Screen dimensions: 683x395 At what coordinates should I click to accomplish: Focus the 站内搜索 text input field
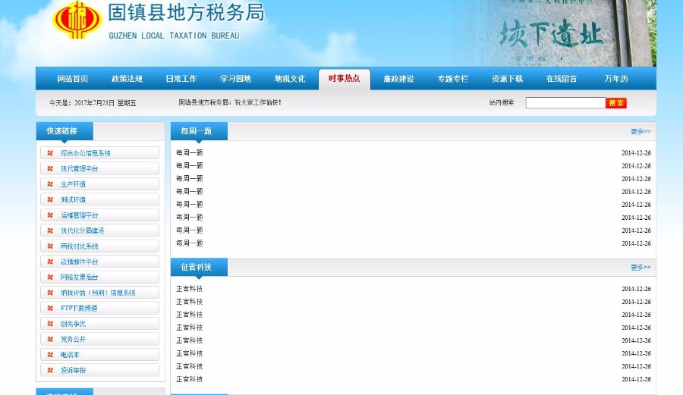pyautogui.click(x=565, y=103)
